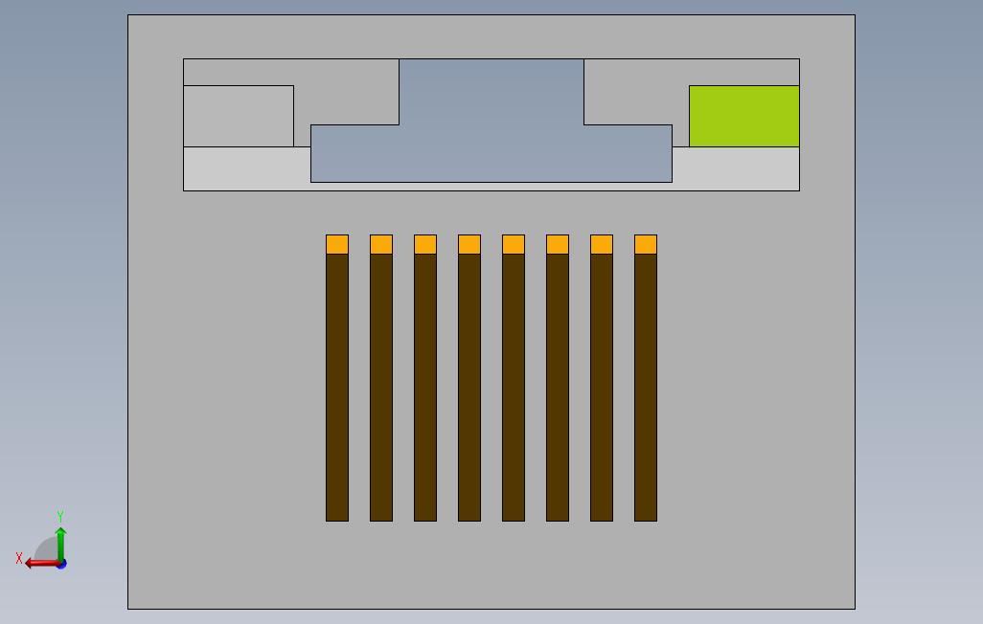Image resolution: width=983 pixels, height=624 pixels.
Task: Select the leftmost dark brown pin strip
Action: [x=337, y=388]
